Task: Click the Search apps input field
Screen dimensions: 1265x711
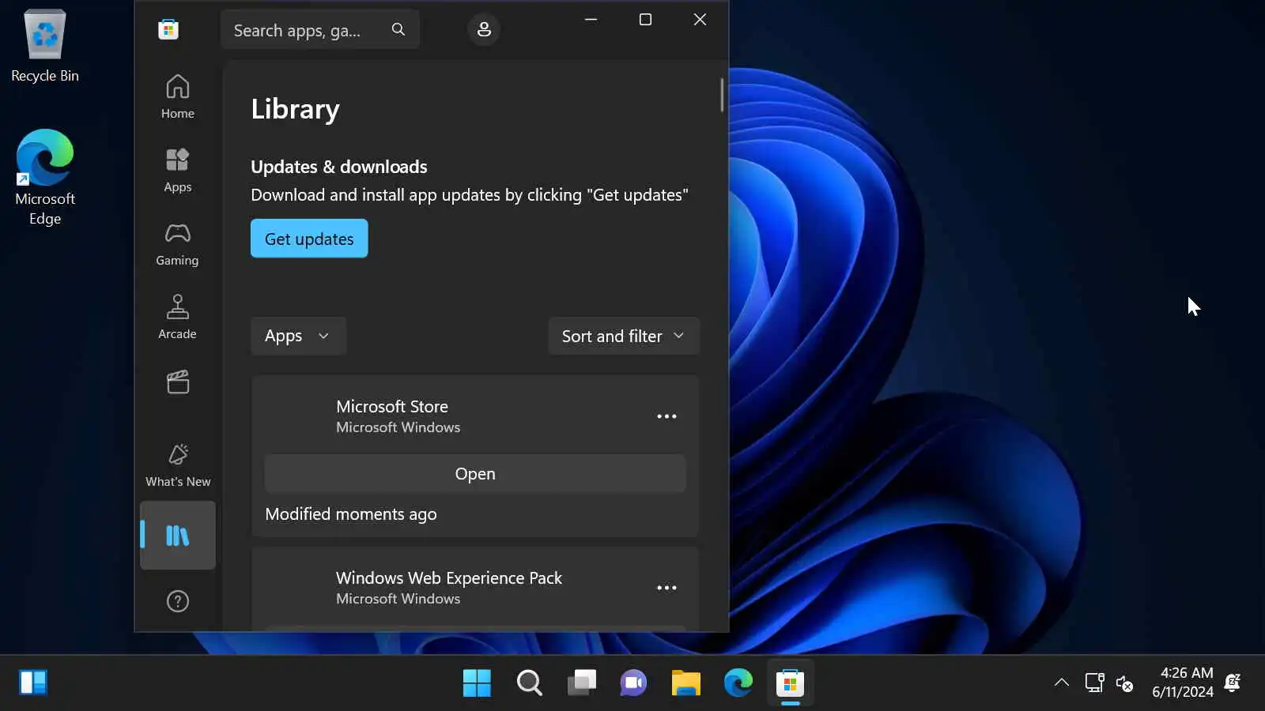Action: pos(319,29)
